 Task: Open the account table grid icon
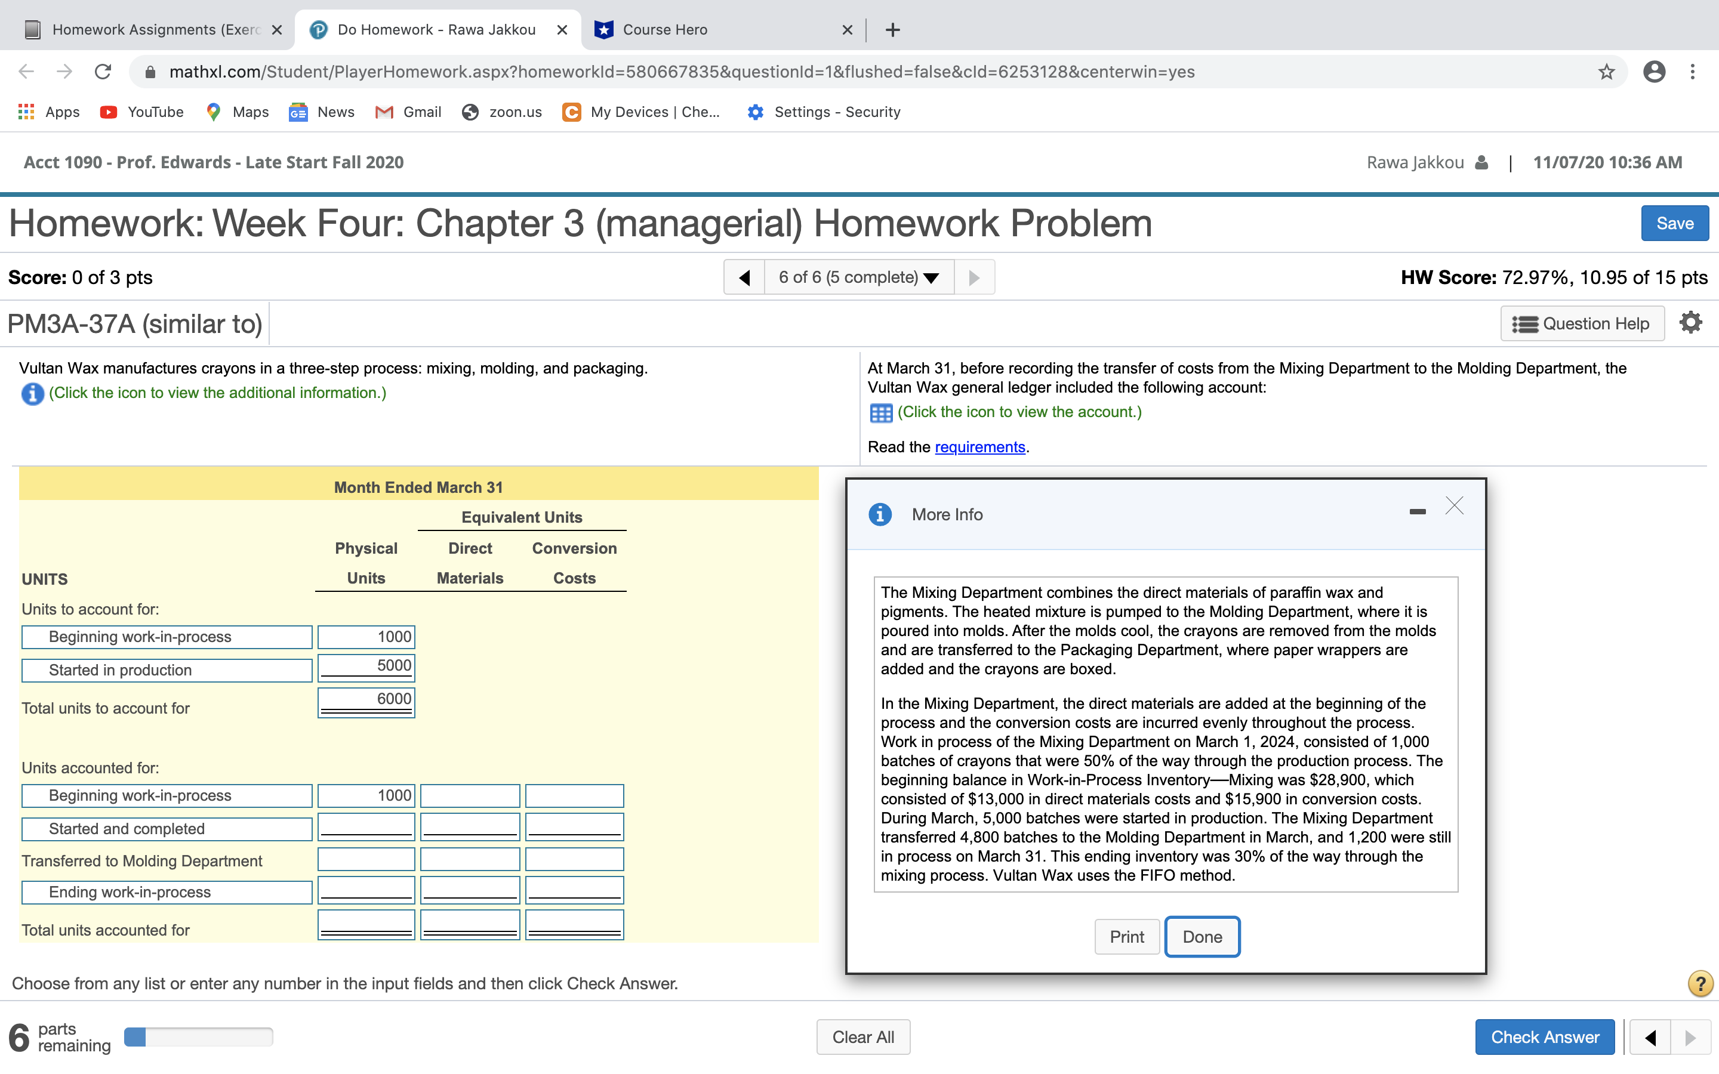[880, 413]
